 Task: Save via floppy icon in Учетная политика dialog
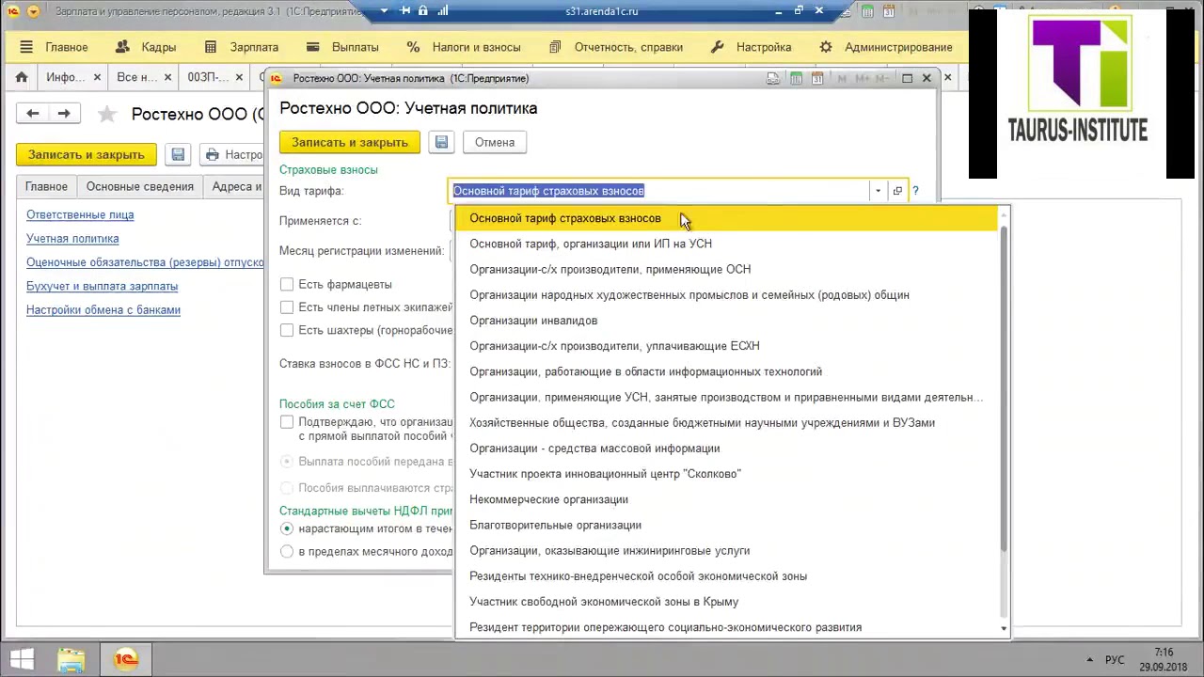point(441,142)
